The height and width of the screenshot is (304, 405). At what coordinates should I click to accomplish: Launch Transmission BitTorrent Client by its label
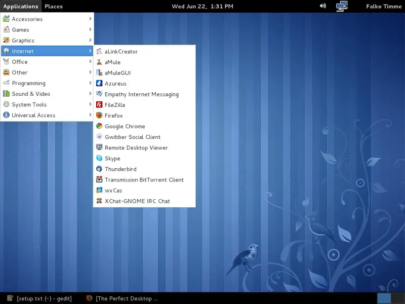coord(144,180)
